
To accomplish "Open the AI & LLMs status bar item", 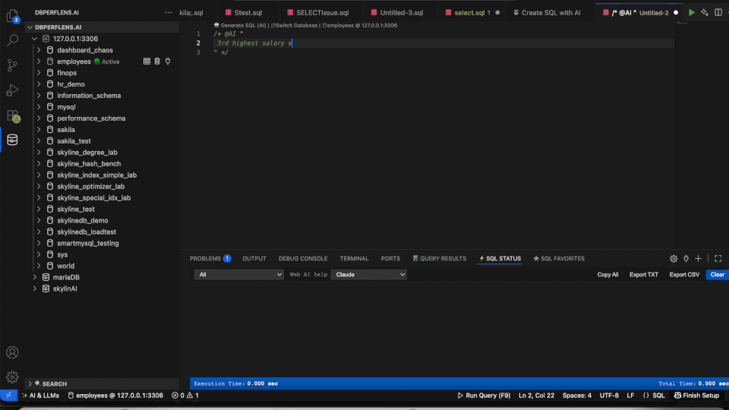I will click(x=40, y=396).
